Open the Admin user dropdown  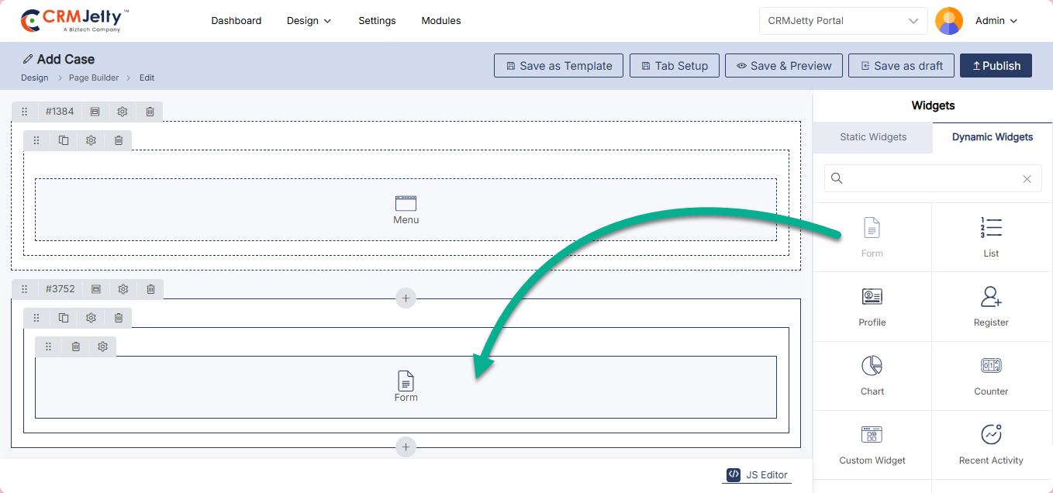coord(996,21)
